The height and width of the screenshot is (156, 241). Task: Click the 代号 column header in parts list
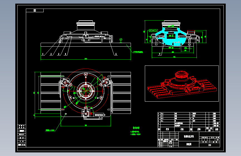(167, 129)
